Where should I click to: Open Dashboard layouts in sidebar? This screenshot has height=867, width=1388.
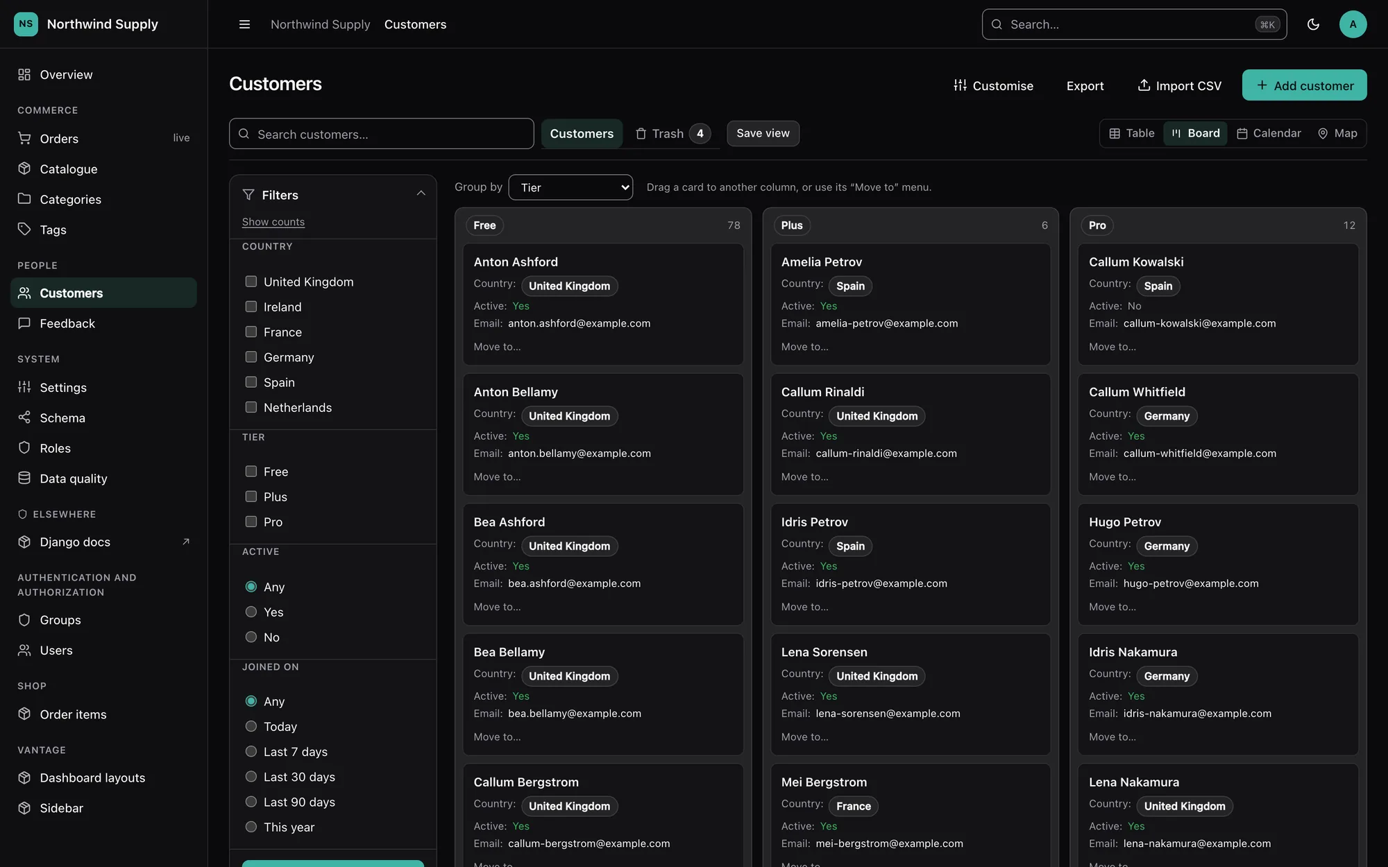pyautogui.click(x=103, y=778)
